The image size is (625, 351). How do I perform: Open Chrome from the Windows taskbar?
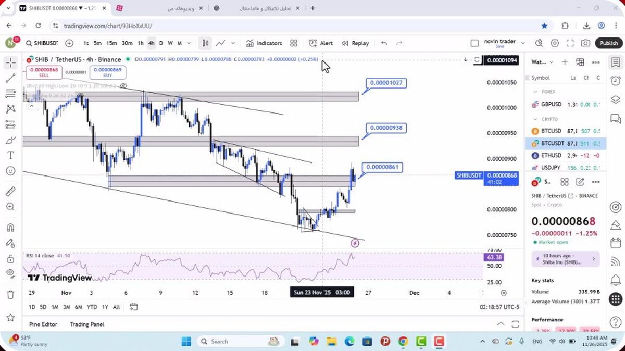(403, 341)
